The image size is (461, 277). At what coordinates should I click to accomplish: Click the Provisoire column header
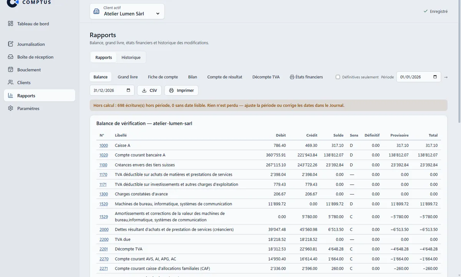(x=400, y=135)
